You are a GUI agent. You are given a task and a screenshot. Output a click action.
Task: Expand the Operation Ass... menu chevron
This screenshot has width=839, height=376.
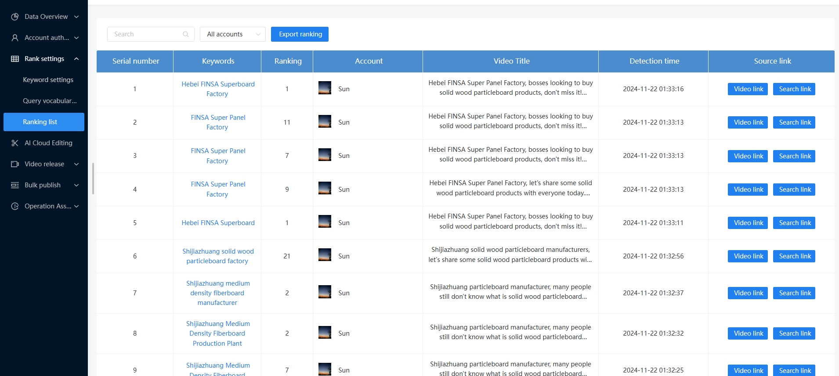(76, 206)
